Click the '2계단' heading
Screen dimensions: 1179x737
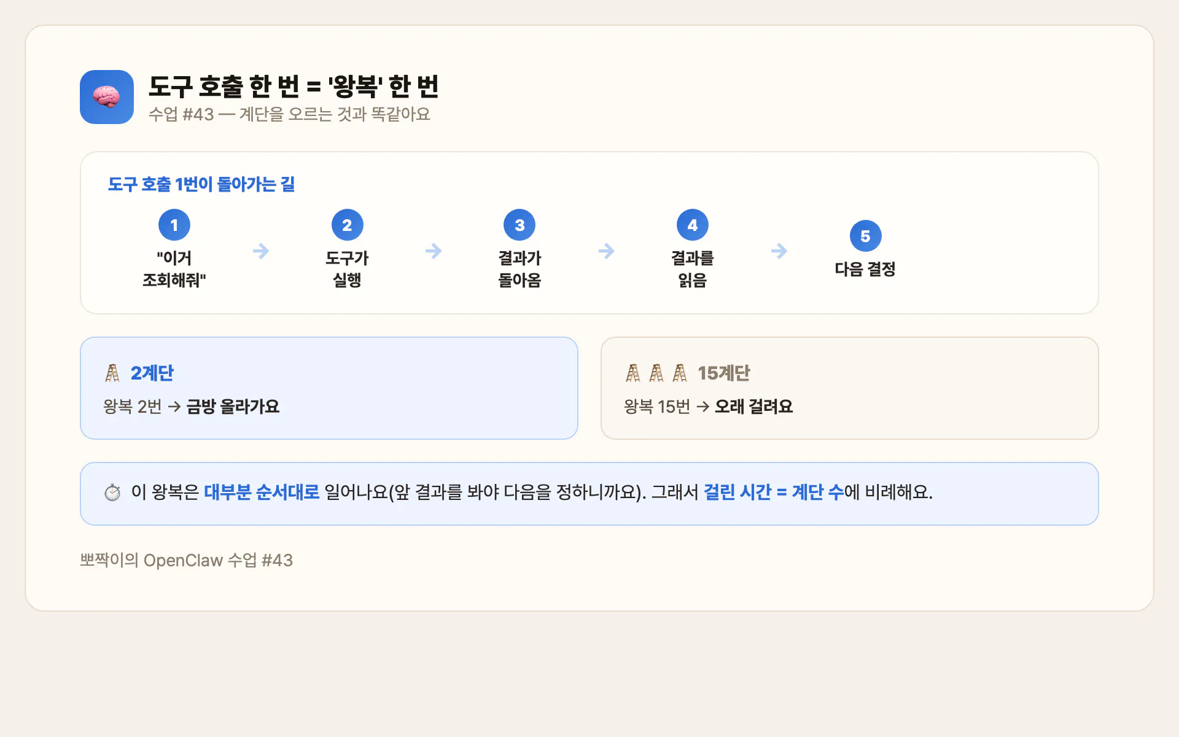coord(152,373)
